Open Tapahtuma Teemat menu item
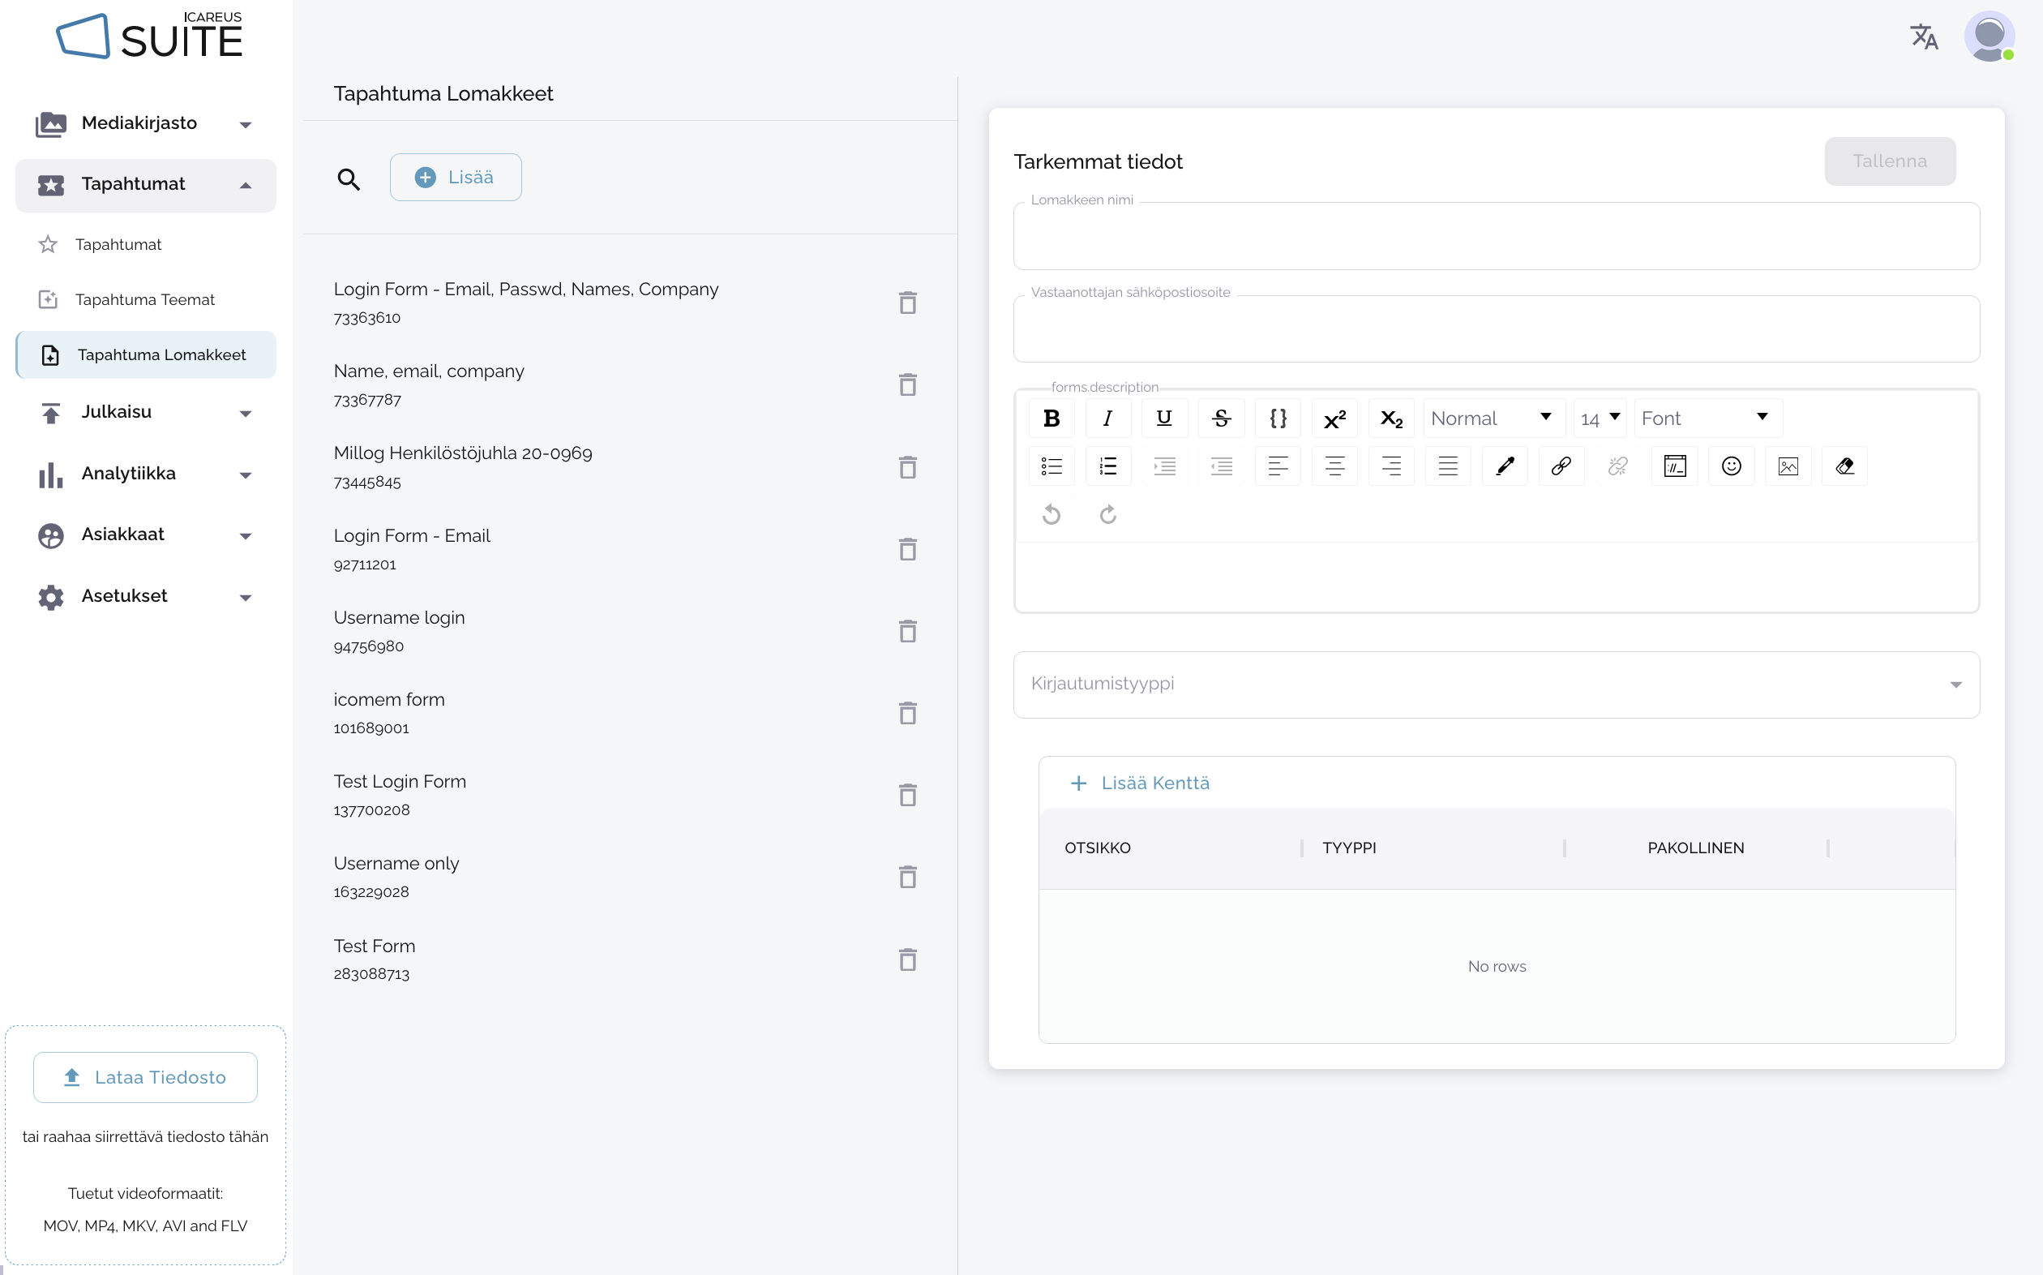 point(144,299)
